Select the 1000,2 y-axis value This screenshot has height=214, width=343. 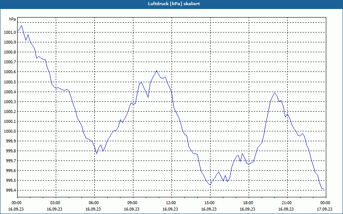coord(10,111)
